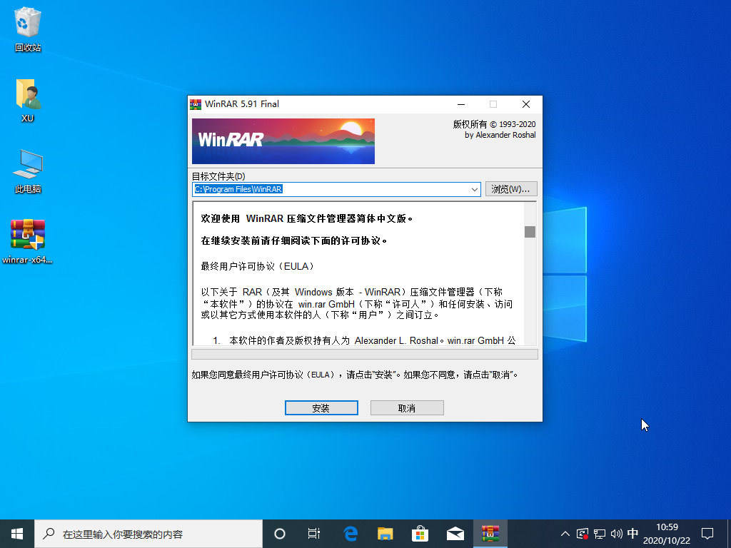Click 浏览(W) to browse for a folder
The width and height of the screenshot is (731, 548).
click(x=511, y=189)
